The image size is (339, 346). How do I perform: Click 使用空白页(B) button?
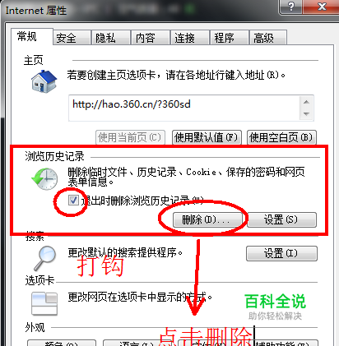point(281,137)
